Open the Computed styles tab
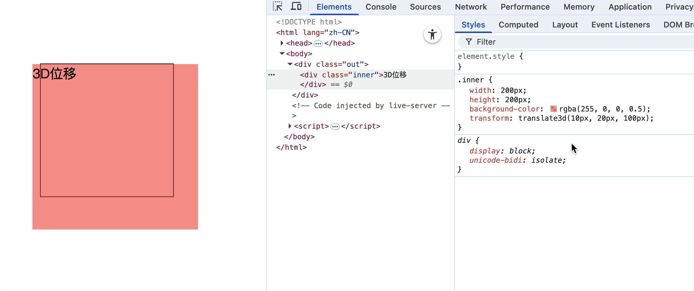 518,25
